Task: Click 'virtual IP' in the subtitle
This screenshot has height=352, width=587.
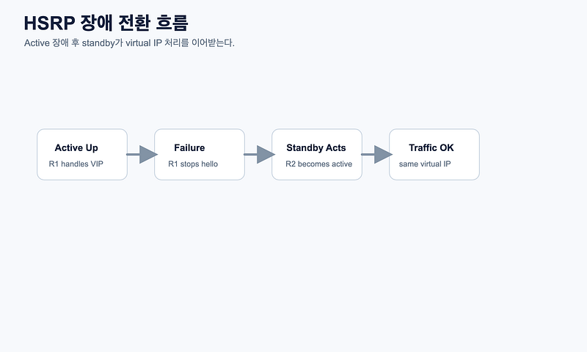Action: [144, 43]
